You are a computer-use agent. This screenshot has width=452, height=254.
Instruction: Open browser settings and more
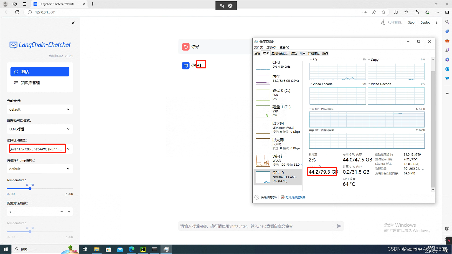click(x=437, y=12)
